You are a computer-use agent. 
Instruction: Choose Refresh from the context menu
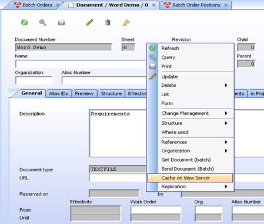point(191,48)
